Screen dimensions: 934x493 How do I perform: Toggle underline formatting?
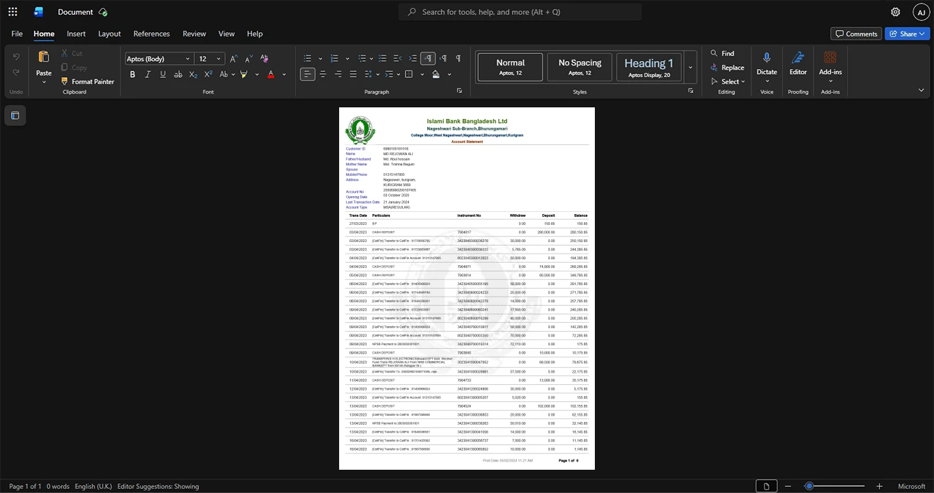pyautogui.click(x=163, y=74)
